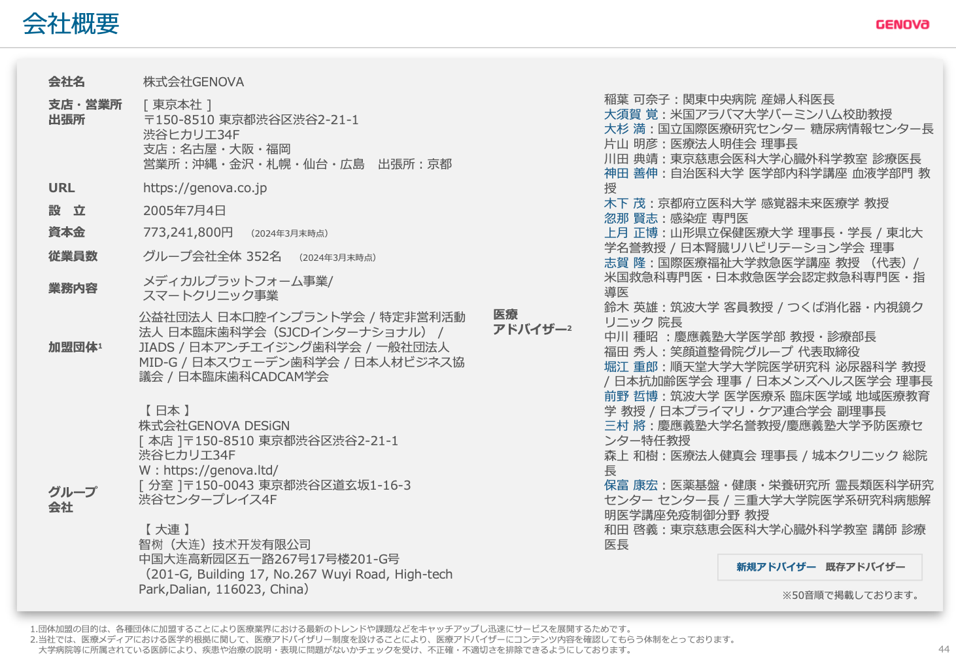Select the 和田 啓義 advisor entry
The width and height of the screenshot is (956, 661).
pyautogui.click(x=764, y=537)
